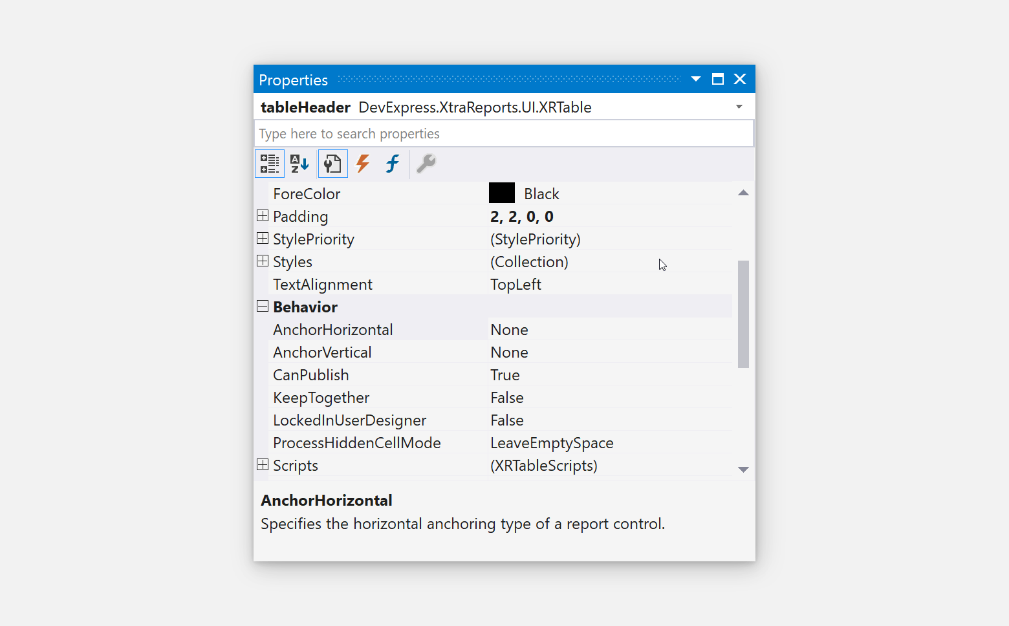This screenshot has height=626, width=1009.
Task: Edit the TopLeft alignment value
Action: tap(515, 285)
